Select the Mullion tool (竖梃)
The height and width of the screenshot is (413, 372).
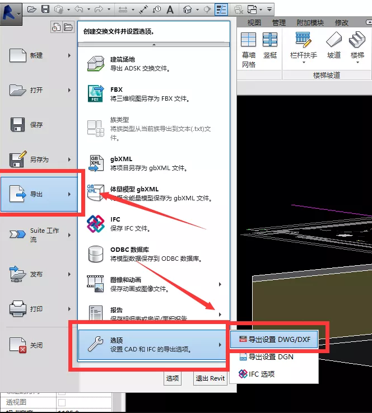coord(270,45)
